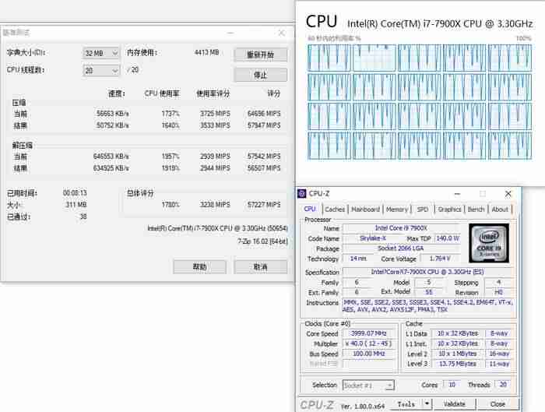Click the CPU-Z title bar app icon

point(302,194)
